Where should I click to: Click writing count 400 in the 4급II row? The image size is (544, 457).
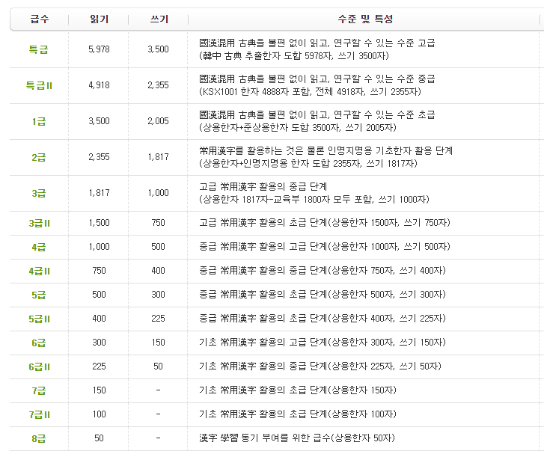(158, 271)
